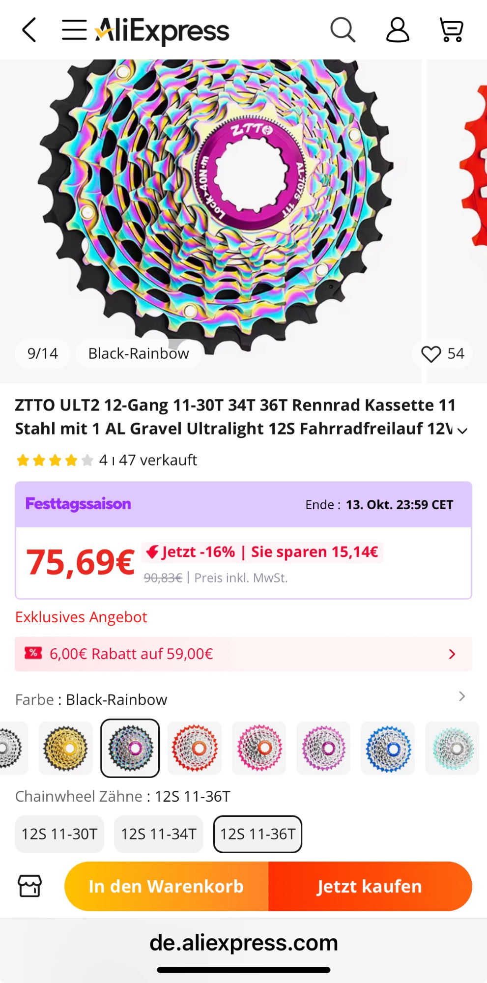This screenshot has width=487, height=983.
Task: Click the AliExpress logo
Action: (162, 30)
